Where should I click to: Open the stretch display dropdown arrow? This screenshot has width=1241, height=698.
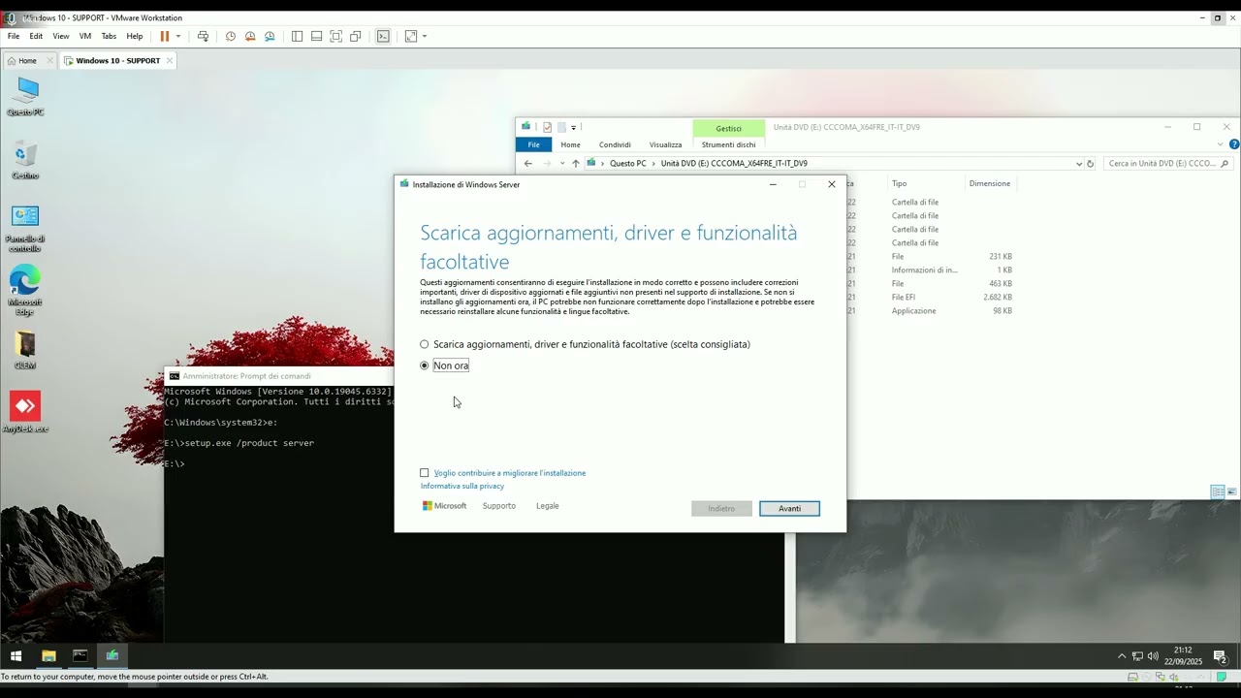(425, 36)
